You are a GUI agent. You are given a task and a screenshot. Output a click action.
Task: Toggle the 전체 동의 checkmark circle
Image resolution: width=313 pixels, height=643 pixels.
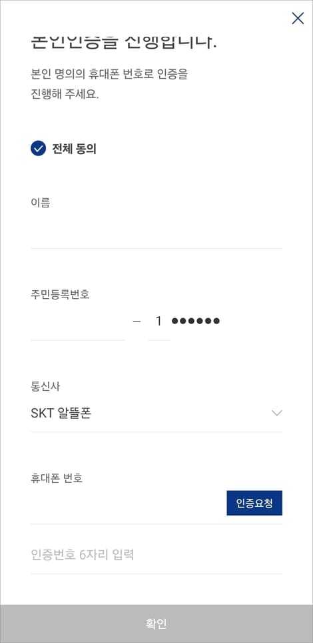(38, 149)
